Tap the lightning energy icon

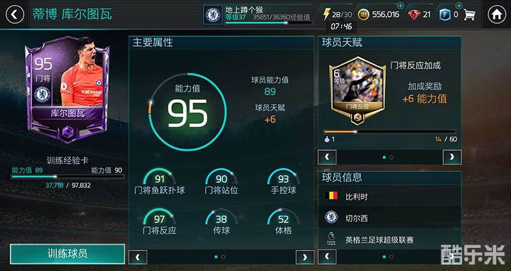326,14
